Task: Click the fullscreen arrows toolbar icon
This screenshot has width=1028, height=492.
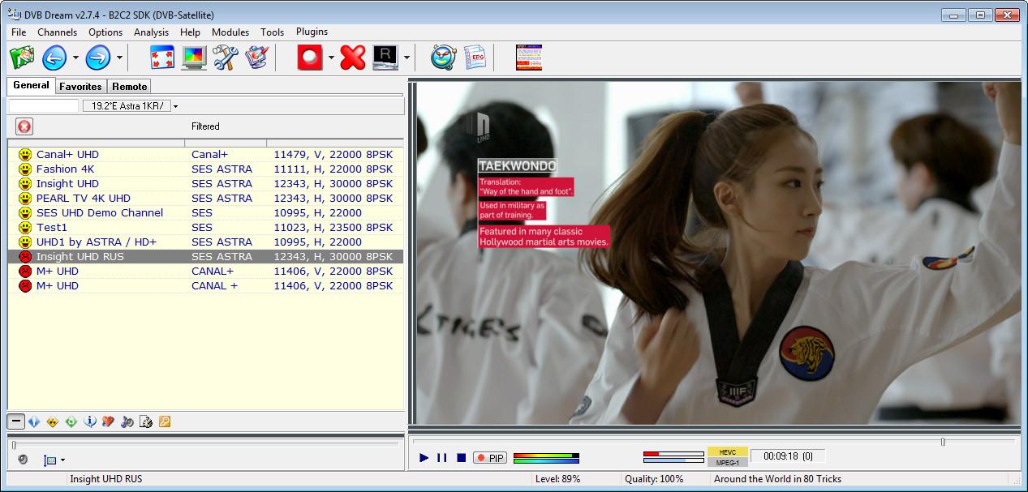Action: pos(163,58)
